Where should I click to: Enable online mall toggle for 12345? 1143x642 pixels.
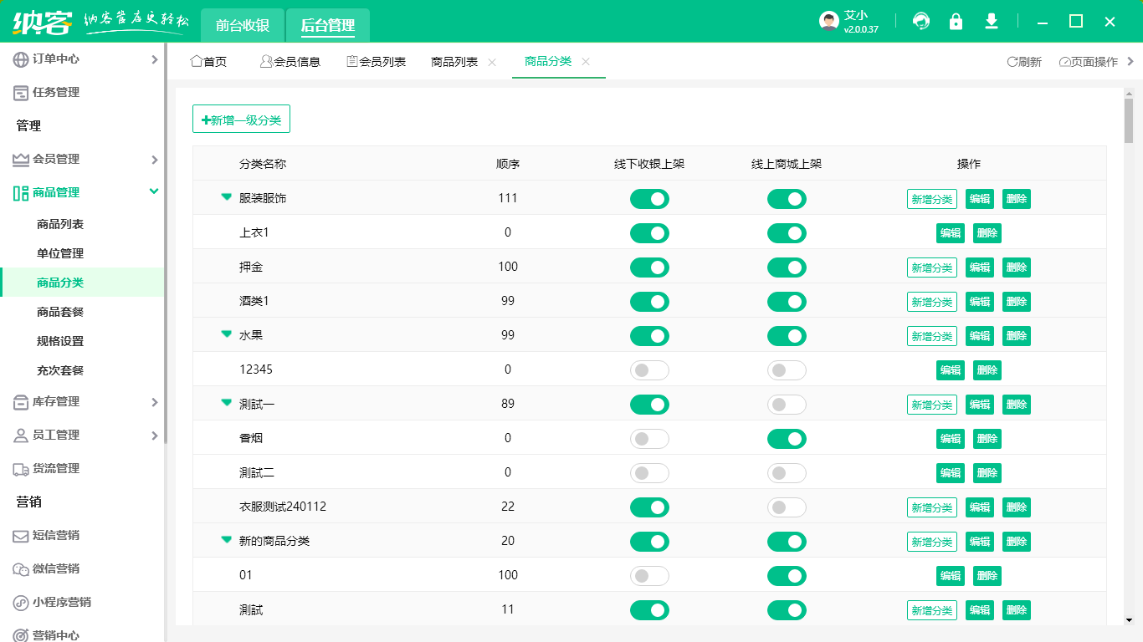point(787,370)
